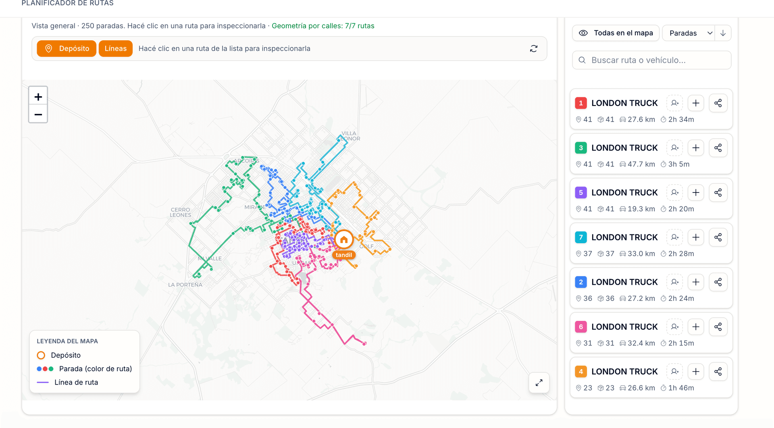Click the Línea de ruta legend entry
The width and height of the screenshot is (774, 428).
point(67,383)
